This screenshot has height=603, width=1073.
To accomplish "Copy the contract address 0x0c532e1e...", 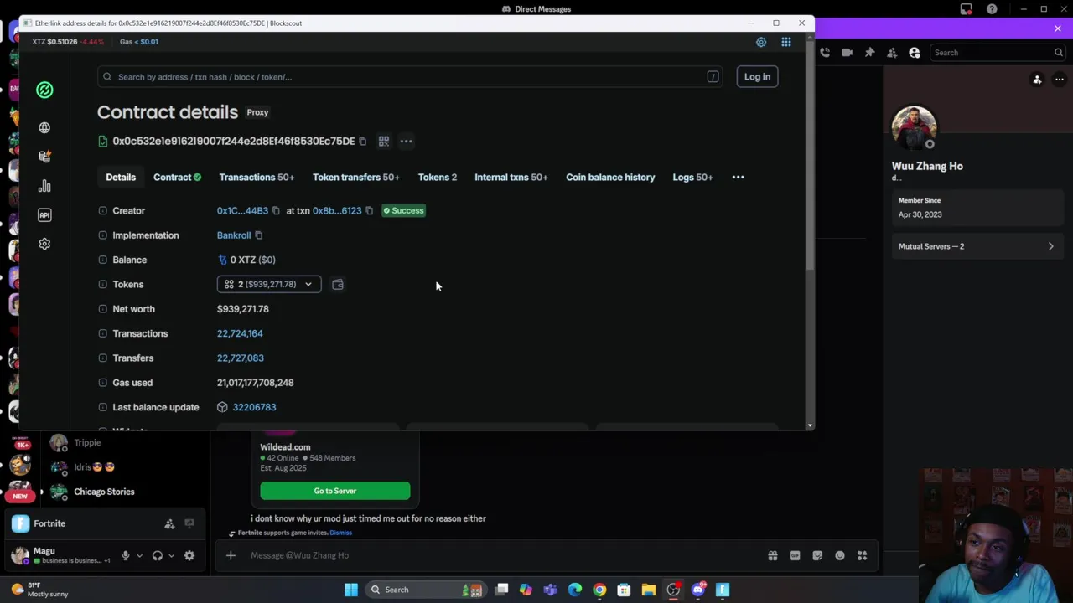I will point(362,142).
